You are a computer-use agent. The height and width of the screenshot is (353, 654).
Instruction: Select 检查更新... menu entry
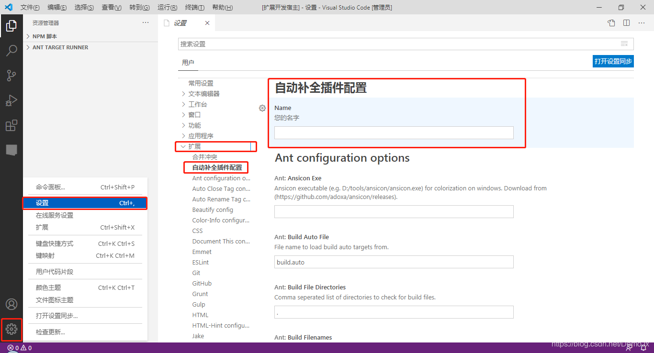click(x=85, y=332)
